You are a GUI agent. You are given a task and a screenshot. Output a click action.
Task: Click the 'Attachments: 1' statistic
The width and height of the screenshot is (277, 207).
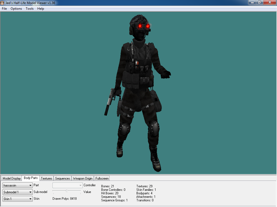pos(146,197)
